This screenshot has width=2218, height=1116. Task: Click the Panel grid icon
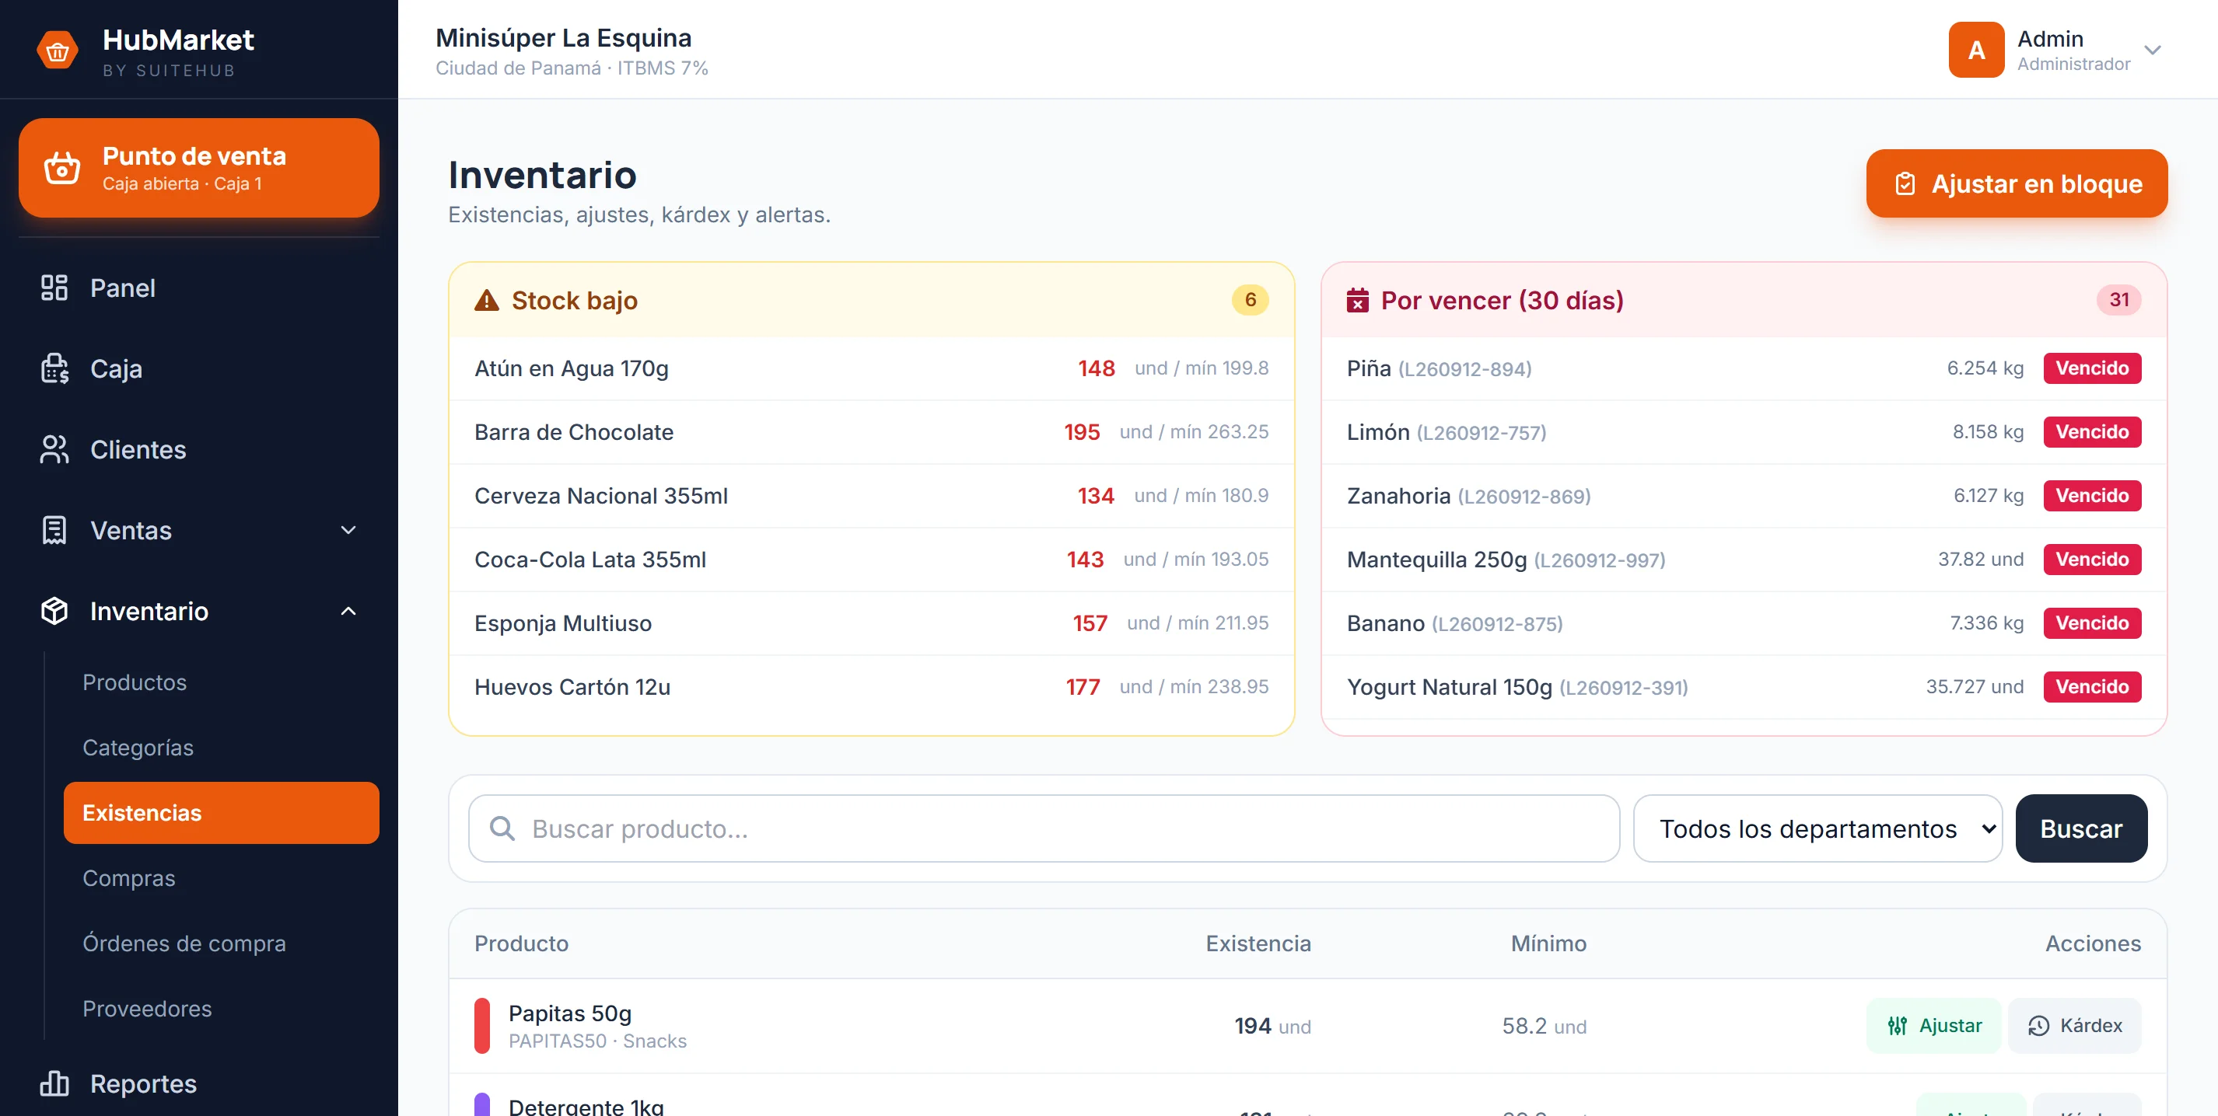point(54,288)
